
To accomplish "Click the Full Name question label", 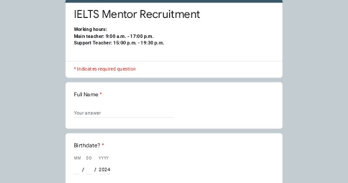I will tap(86, 95).
